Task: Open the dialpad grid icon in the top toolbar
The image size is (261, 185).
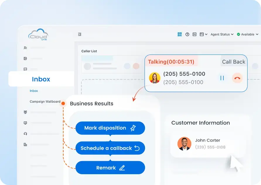Action: click(180, 34)
